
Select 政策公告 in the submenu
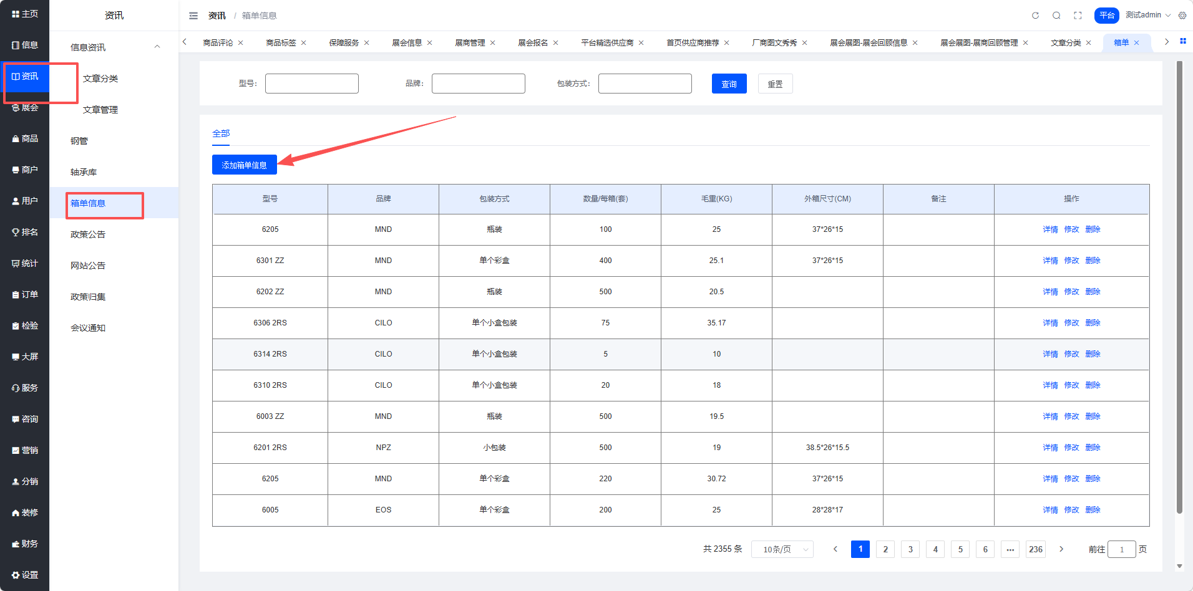coord(88,234)
